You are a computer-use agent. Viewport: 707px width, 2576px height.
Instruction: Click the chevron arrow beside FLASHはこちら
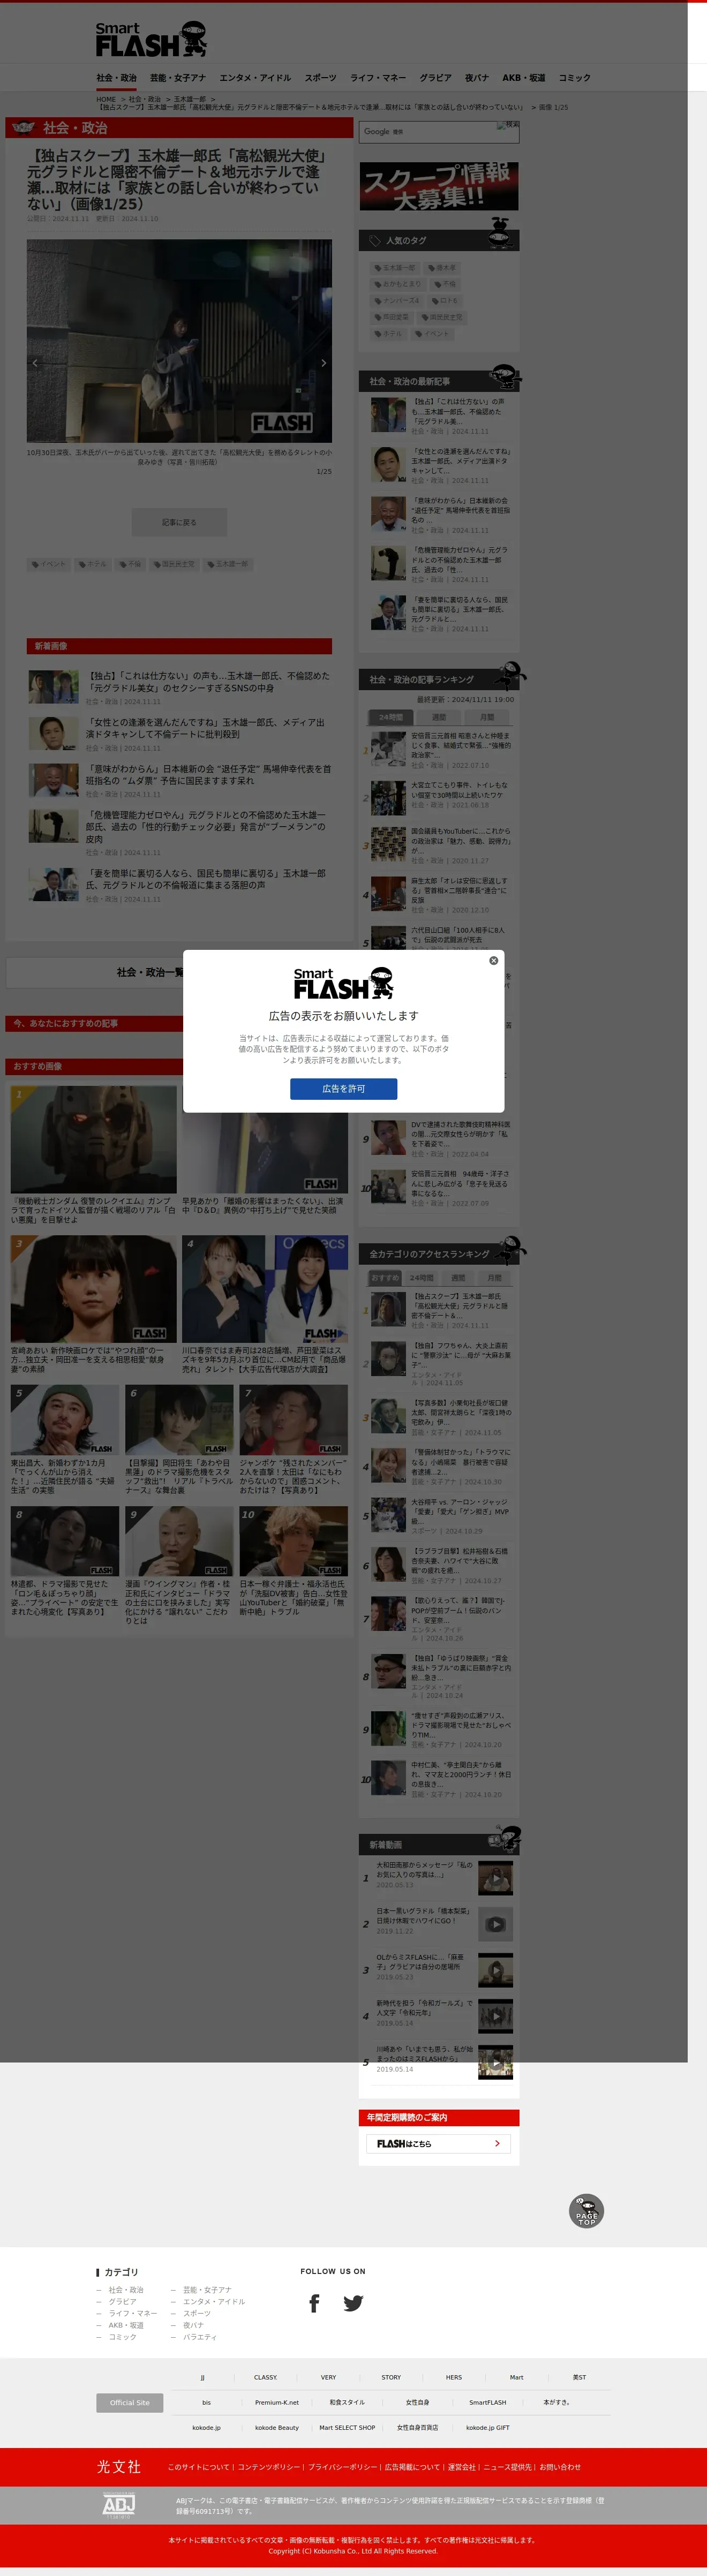tap(497, 2144)
